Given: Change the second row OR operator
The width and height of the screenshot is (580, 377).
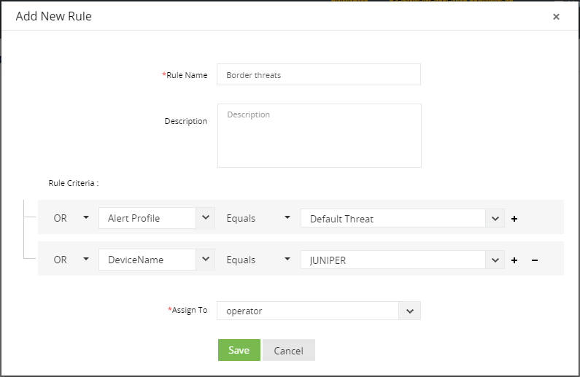Looking at the screenshot, I should (x=71, y=260).
